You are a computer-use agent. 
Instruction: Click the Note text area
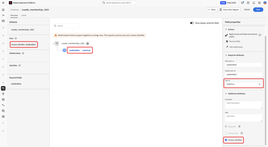[x=243, y=118]
